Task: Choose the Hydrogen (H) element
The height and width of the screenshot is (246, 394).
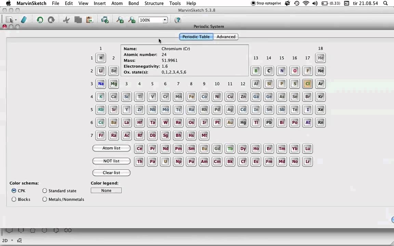Action: pyautogui.click(x=101, y=58)
